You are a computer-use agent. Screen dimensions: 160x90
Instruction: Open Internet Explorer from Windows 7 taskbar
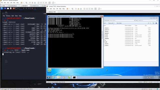[54, 77]
